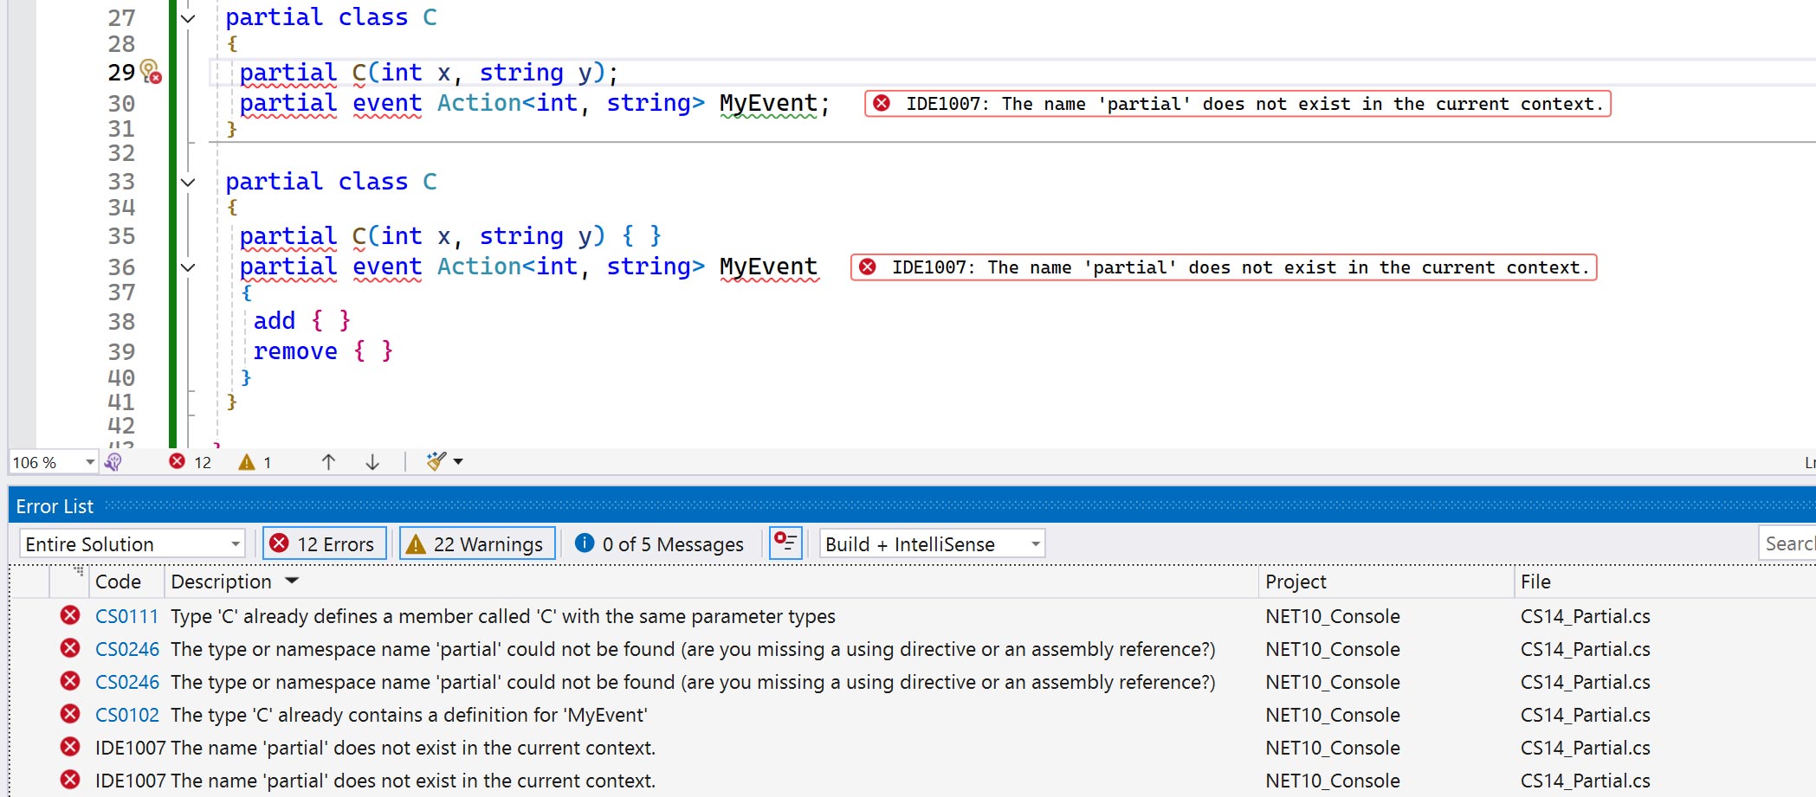Open the 106 % zoom level dropdown
The width and height of the screenshot is (1816, 797).
(x=89, y=462)
